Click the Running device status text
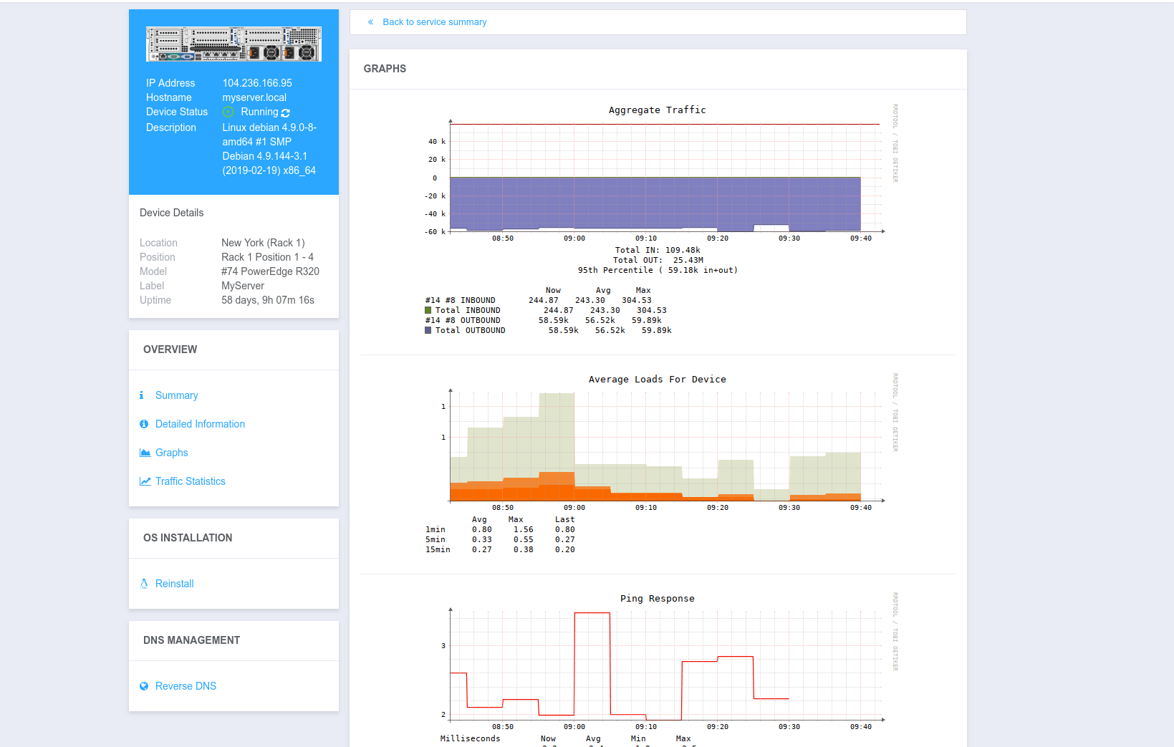1174x747 pixels. click(259, 112)
